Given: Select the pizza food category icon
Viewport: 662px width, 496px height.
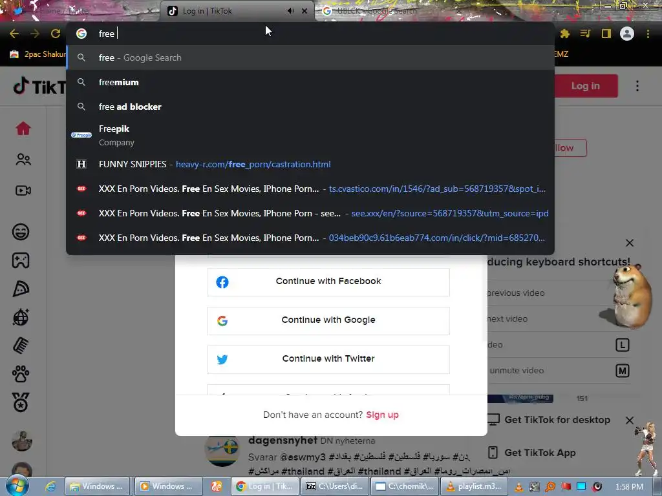Looking at the screenshot, I should tap(21, 289).
